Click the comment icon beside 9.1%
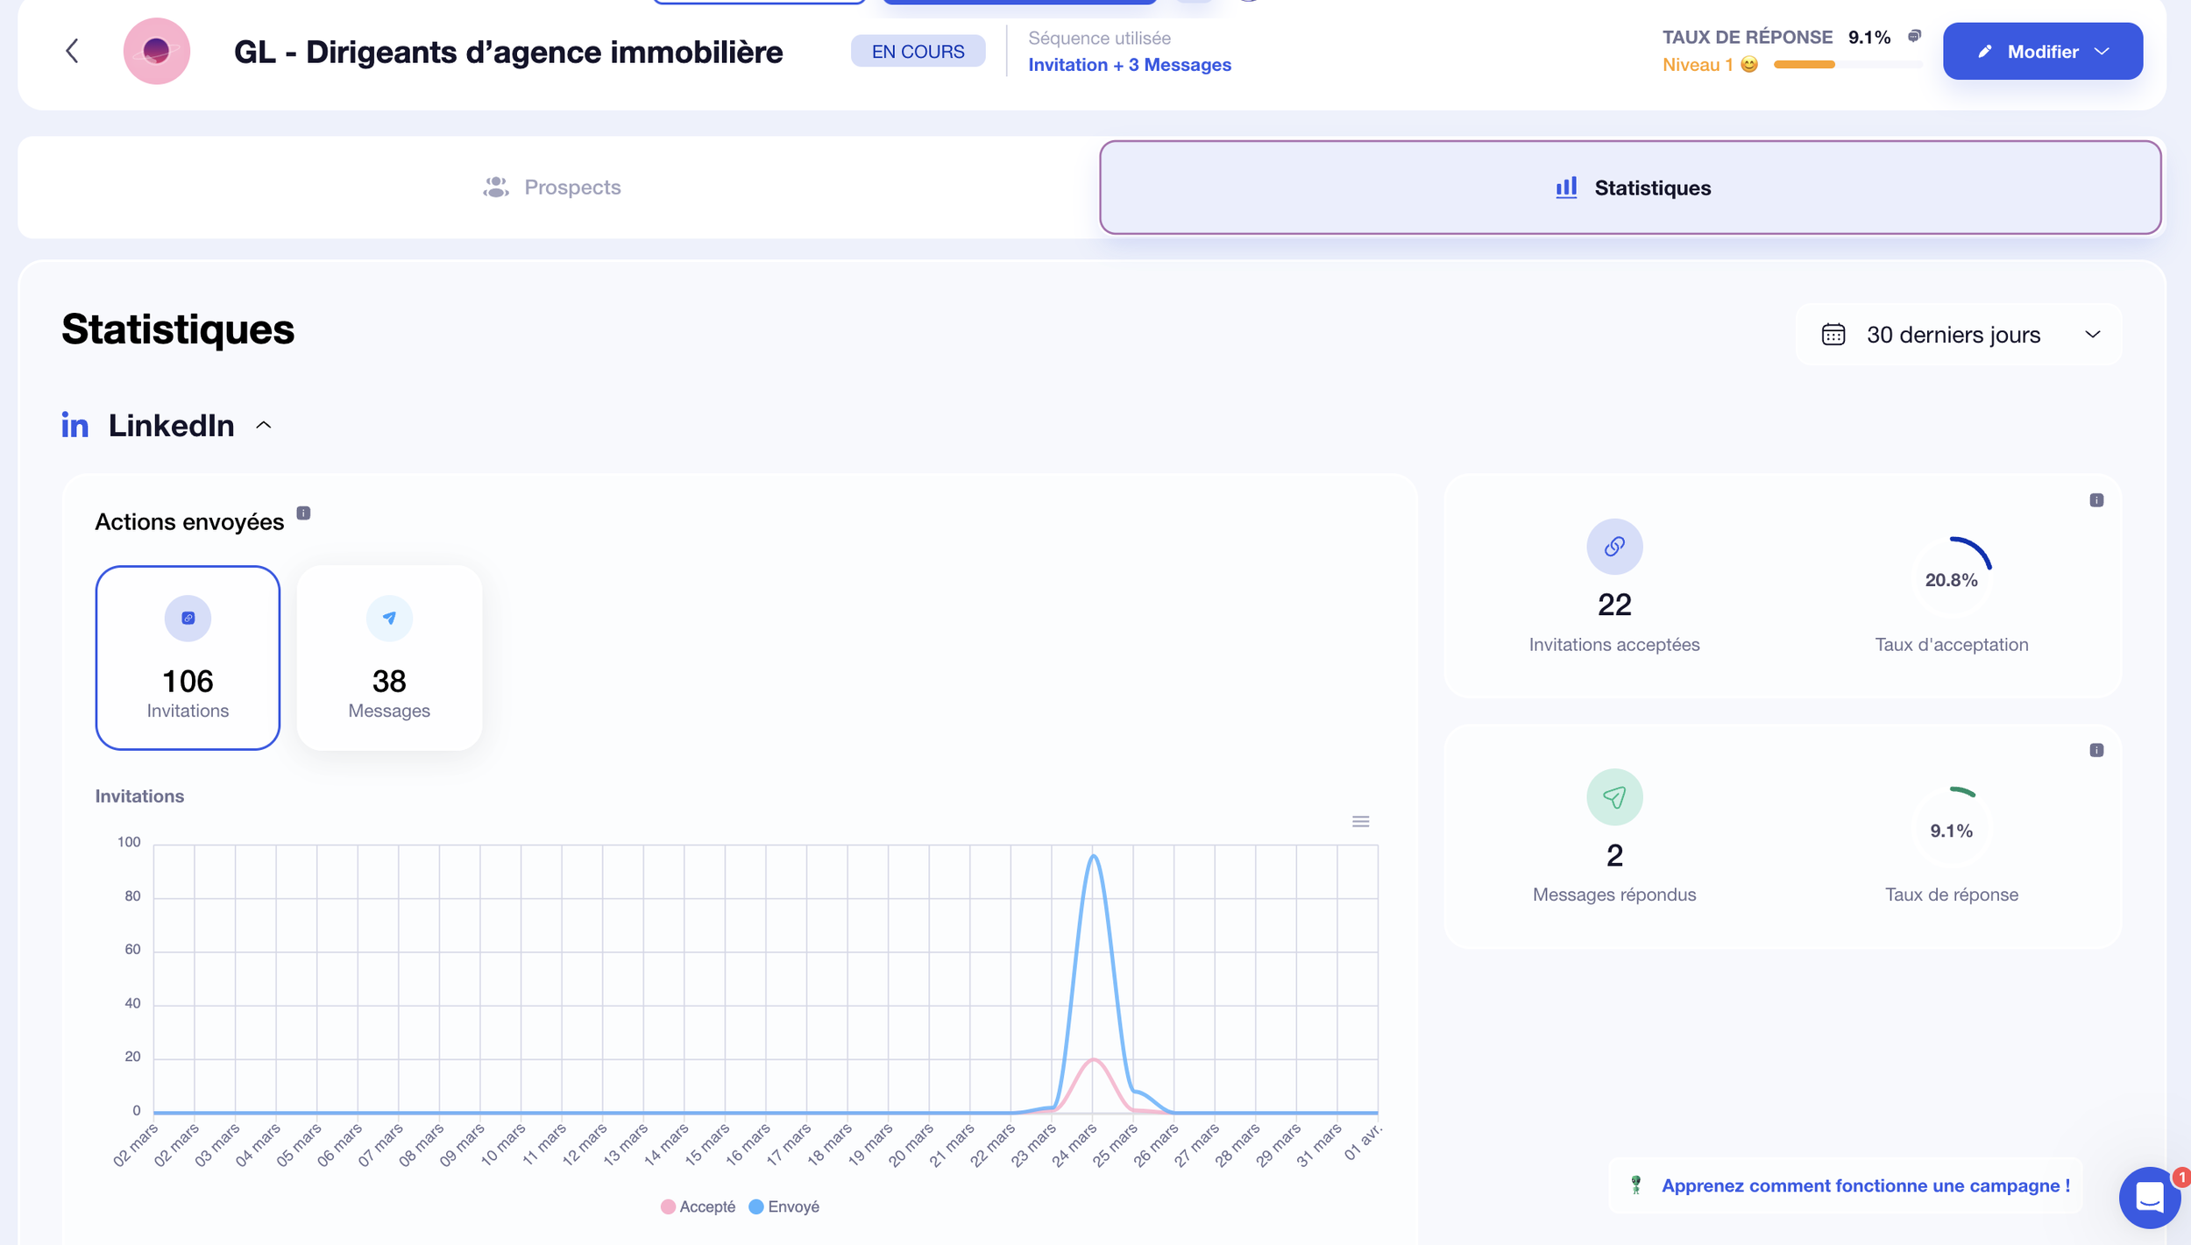The image size is (2191, 1245). (x=1915, y=36)
